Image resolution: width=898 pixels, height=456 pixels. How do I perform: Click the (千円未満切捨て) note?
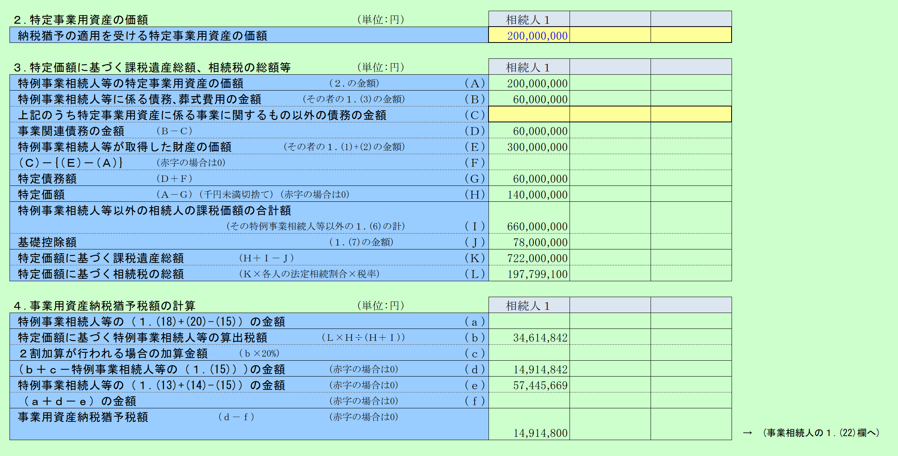(237, 195)
